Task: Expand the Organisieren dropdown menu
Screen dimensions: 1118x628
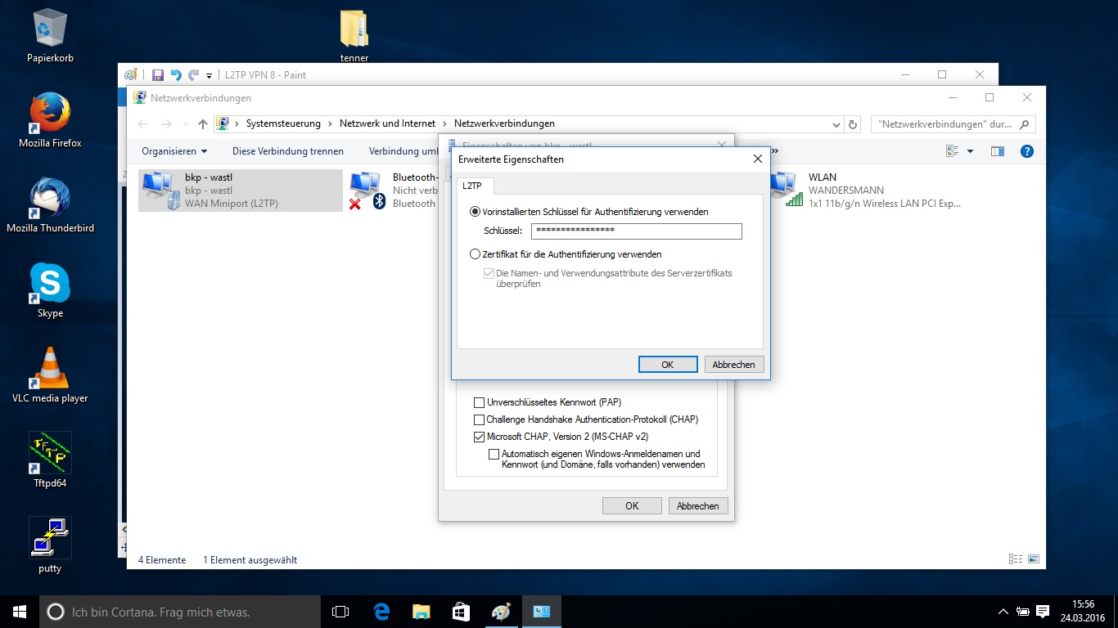Action: (x=174, y=151)
